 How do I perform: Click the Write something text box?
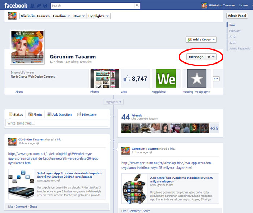[57, 123]
